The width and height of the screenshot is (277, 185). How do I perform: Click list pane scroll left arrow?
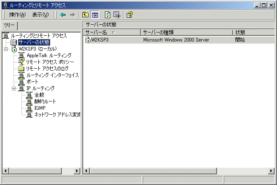point(86,171)
